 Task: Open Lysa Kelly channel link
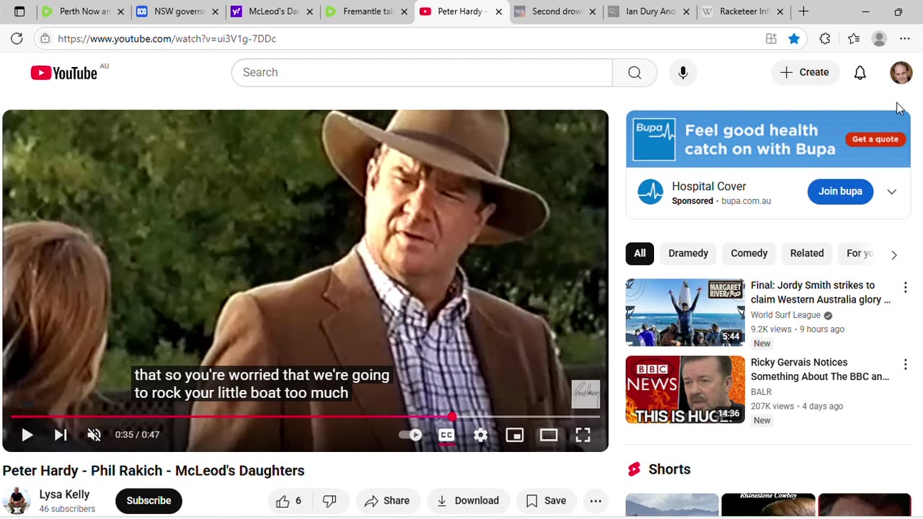[64, 494]
